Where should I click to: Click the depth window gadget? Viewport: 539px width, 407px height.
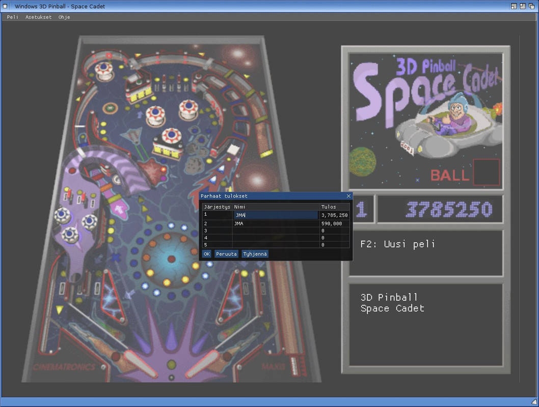coord(531,6)
